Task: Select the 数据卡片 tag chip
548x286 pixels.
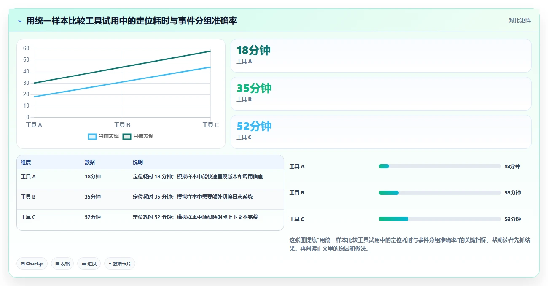Action: (x=120, y=264)
